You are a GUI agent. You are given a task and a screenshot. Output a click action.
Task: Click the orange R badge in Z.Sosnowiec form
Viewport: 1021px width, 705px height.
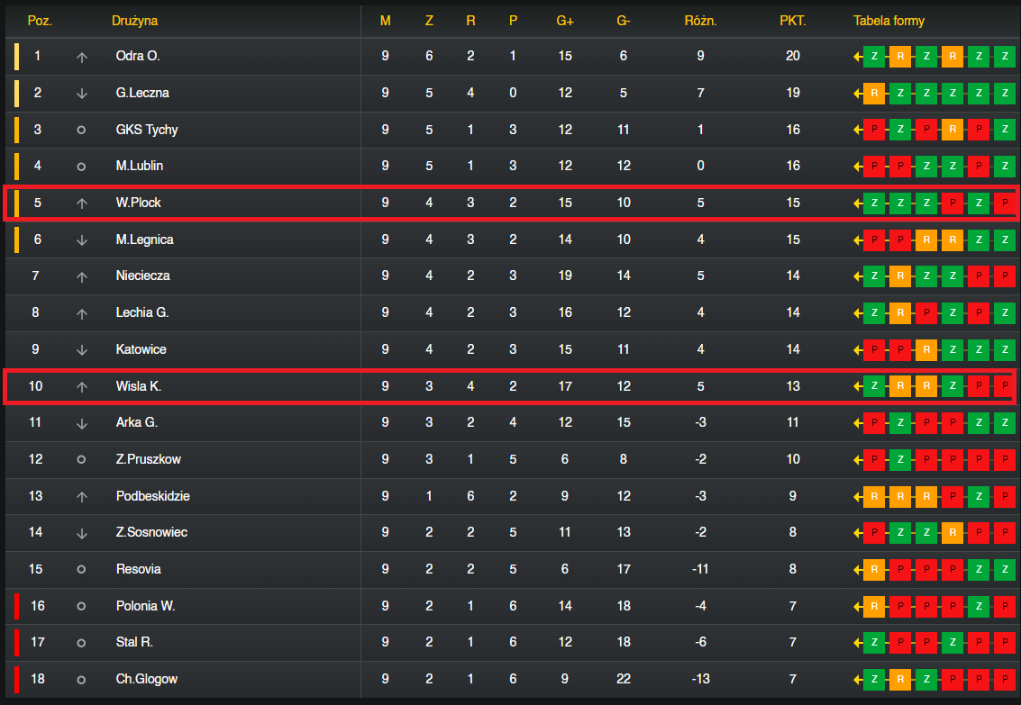click(952, 533)
